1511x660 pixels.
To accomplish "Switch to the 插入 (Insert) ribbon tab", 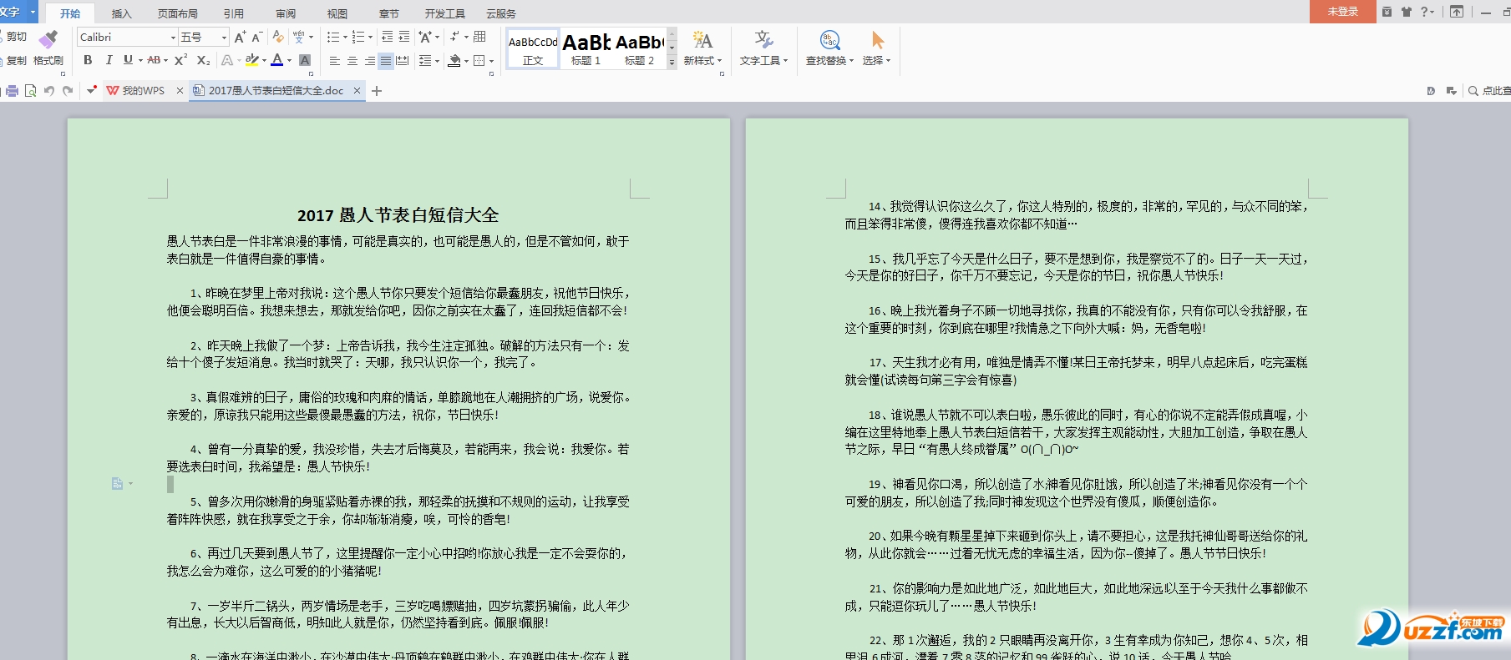I will (122, 13).
